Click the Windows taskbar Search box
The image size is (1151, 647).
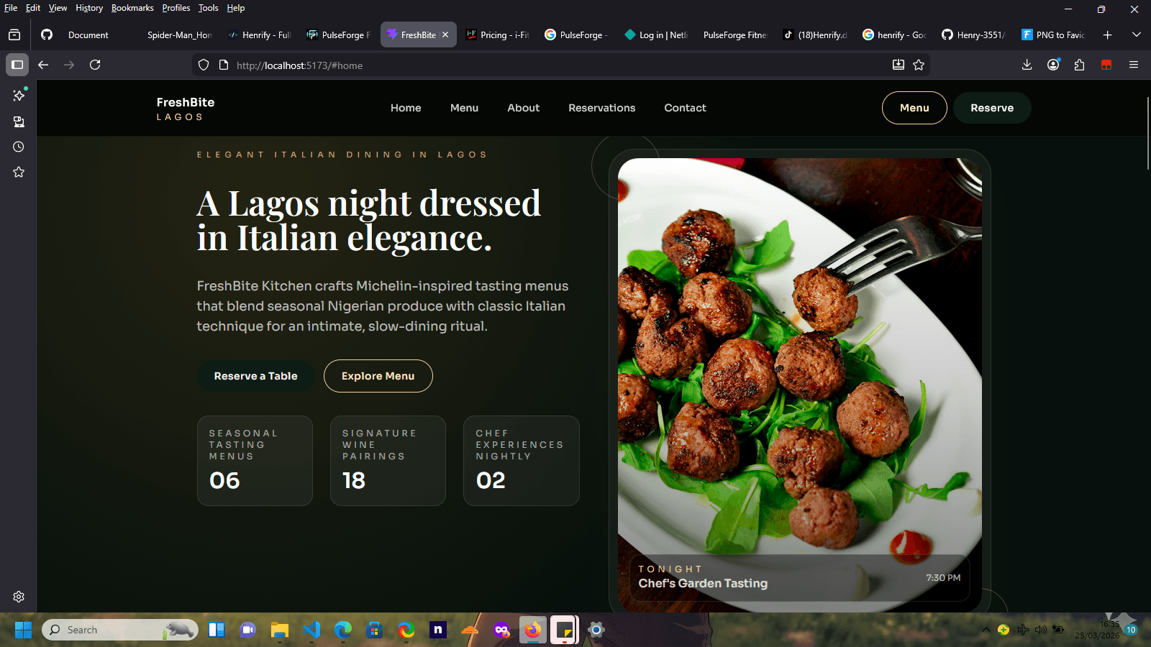coord(120,630)
